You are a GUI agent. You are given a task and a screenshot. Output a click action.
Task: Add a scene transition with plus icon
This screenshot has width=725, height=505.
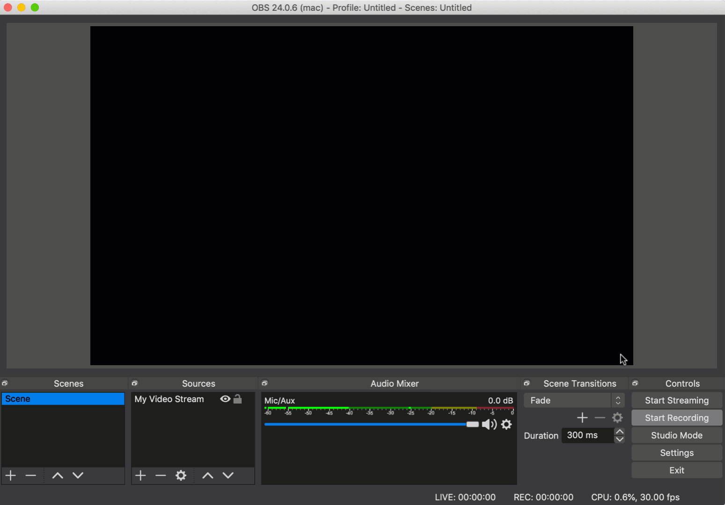582,418
